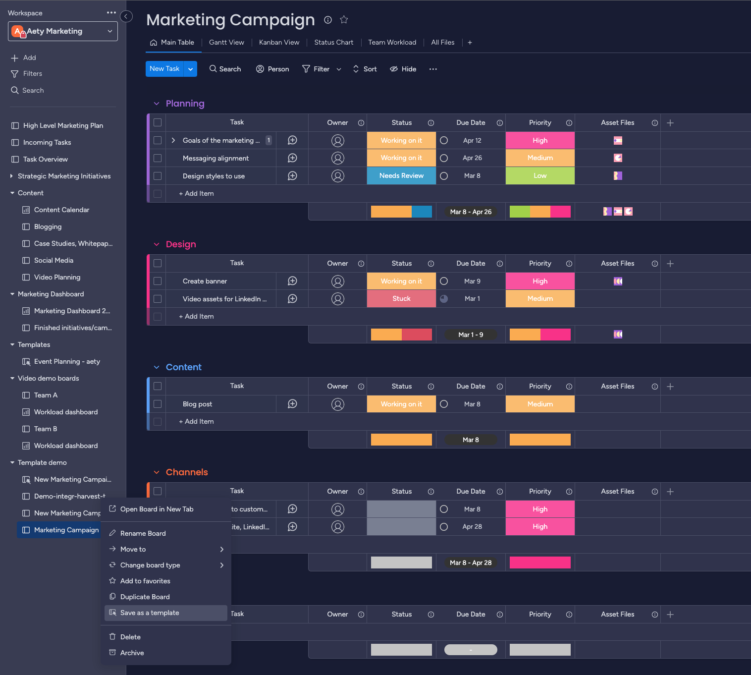Click the board info icon beside title

(328, 20)
